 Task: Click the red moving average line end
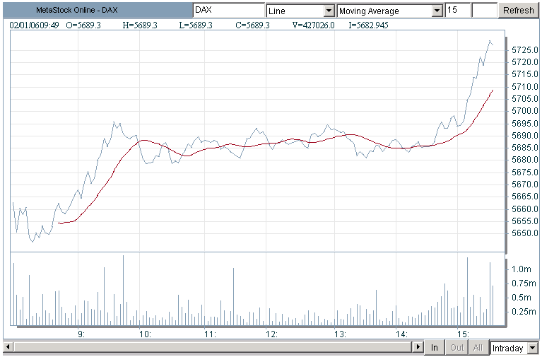[x=493, y=90]
